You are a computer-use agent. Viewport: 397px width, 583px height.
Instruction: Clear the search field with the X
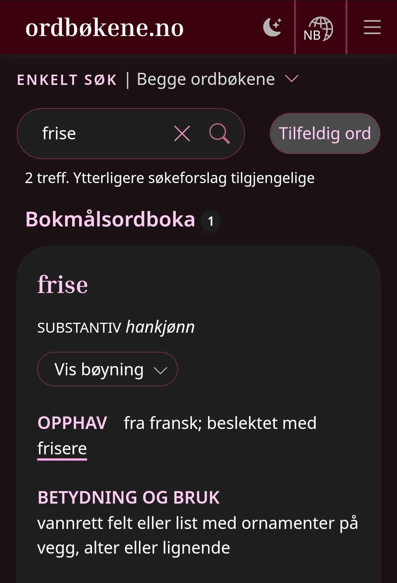point(182,133)
